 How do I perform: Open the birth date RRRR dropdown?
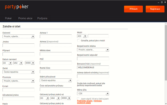point(30,63)
